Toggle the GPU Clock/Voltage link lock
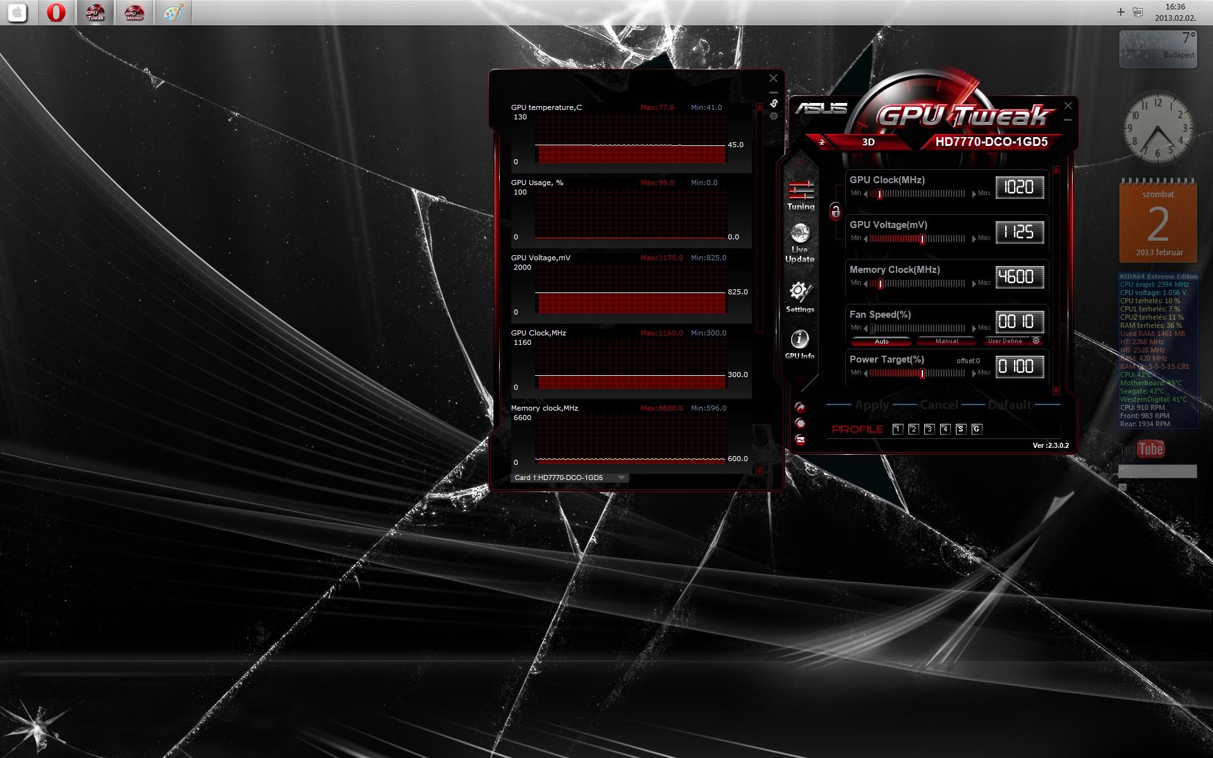Image resolution: width=1213 pixels, height=758 pixels. [835, 211]
